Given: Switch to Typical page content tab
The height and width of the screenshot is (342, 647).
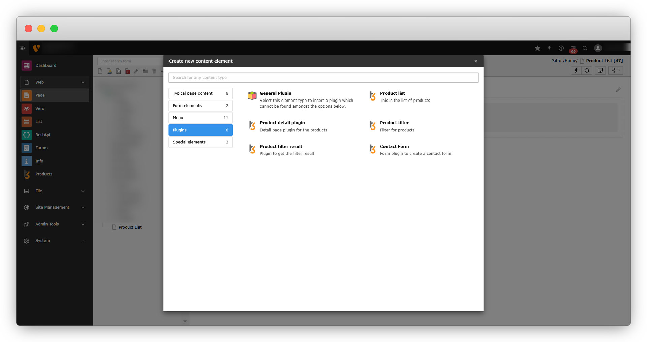Looking at the screenshot, I should coord(200,93).
